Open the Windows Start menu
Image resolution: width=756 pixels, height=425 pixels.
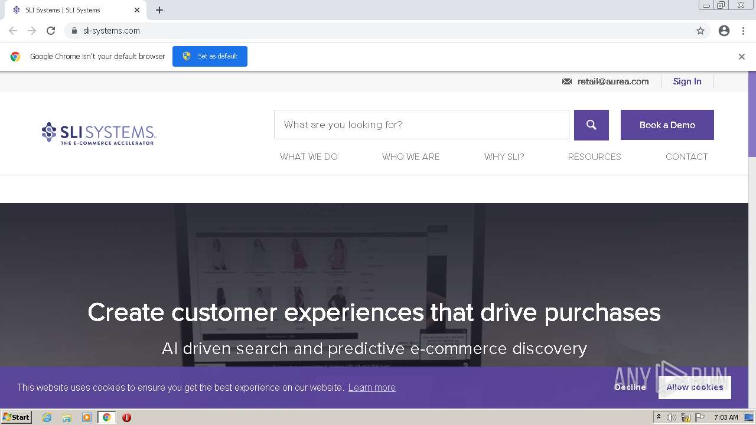coord(16,417)
